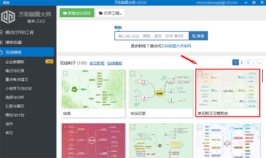The height and width of the screenshot is (158, 266).
Task: Select the 笔记与记录 category
Action: pyautogui.click(x=15, y=71)
